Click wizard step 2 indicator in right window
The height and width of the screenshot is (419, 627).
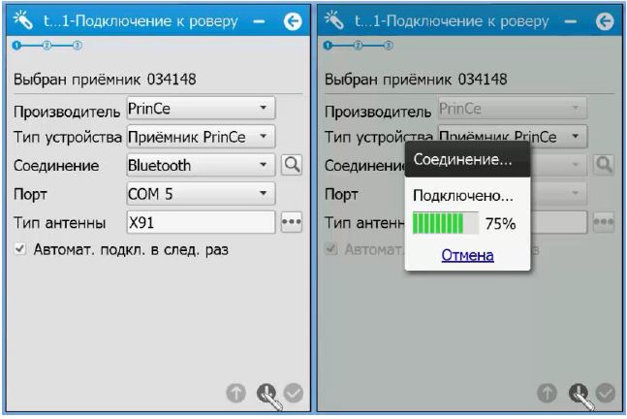click(358, 46)
